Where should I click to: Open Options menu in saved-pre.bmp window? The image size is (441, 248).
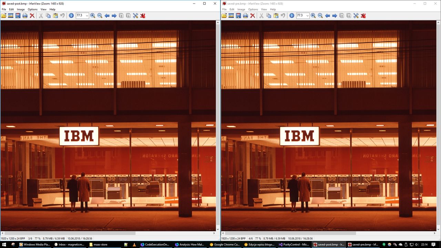click(253, 9)
